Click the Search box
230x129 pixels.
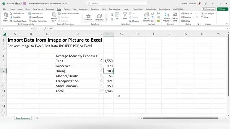(x=116, y=3)
